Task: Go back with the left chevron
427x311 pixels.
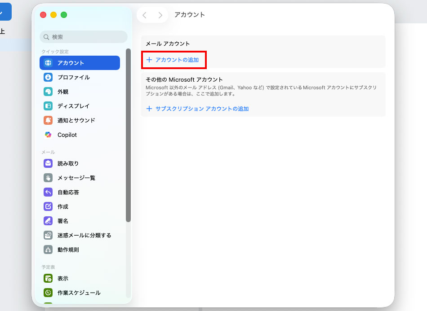Action: point(145,15)
